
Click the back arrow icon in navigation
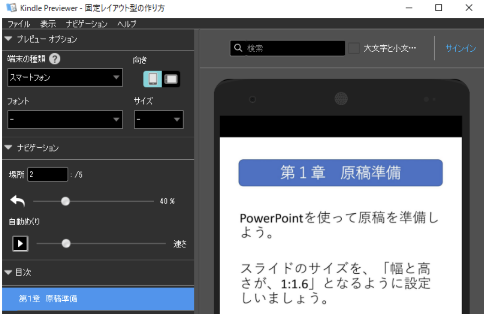tap(17, 201)
